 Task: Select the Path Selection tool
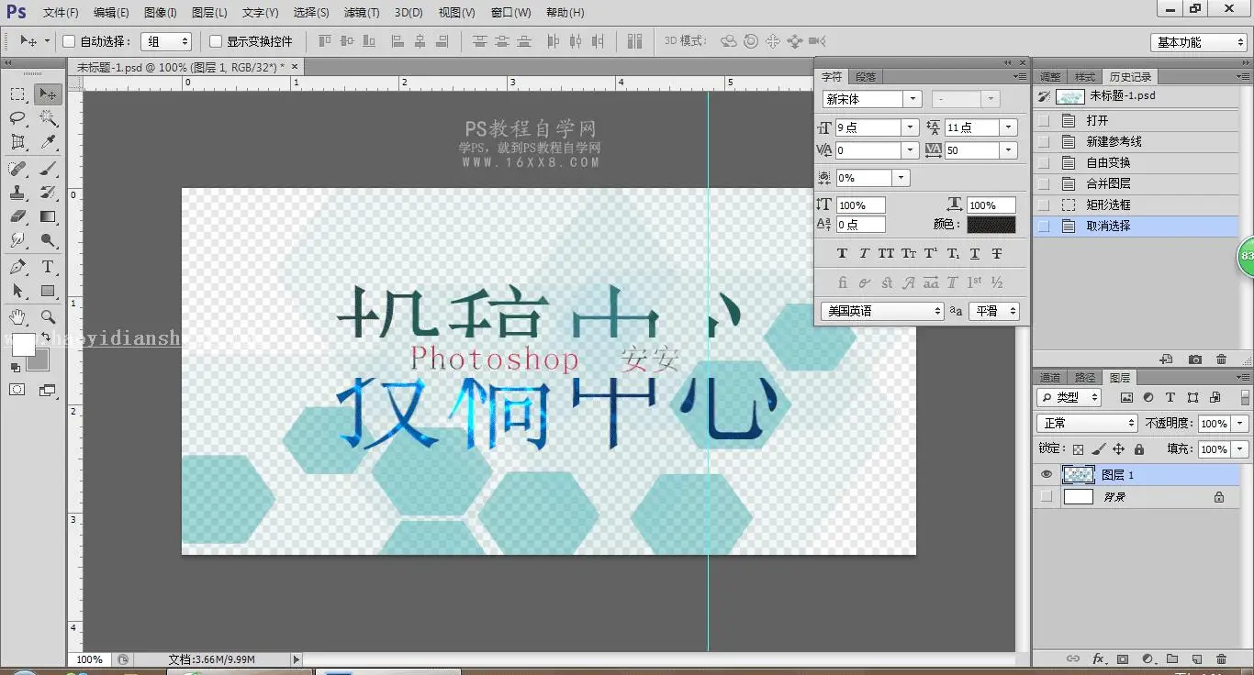pyautogui.click(x=17, y=291)
